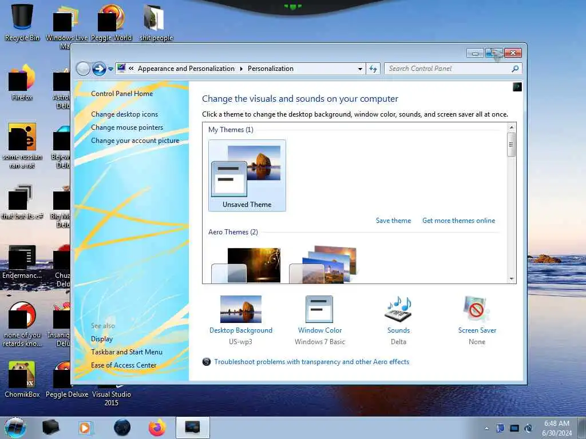Viewport: 586px width, 439px height.
Task: Click the address bar control panel icon
Action: click(x=121, y=69)
